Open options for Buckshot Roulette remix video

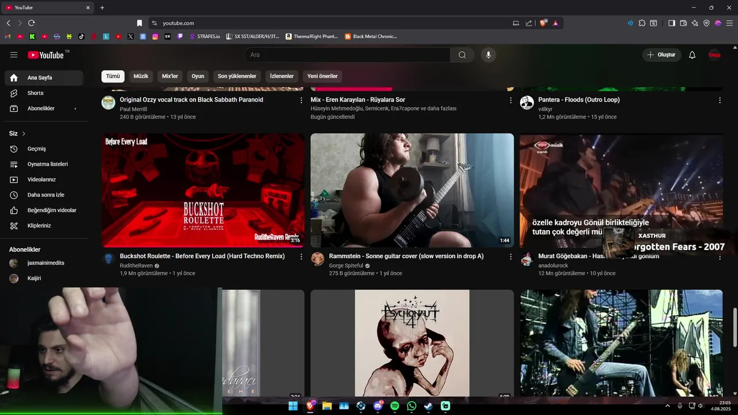301,256
